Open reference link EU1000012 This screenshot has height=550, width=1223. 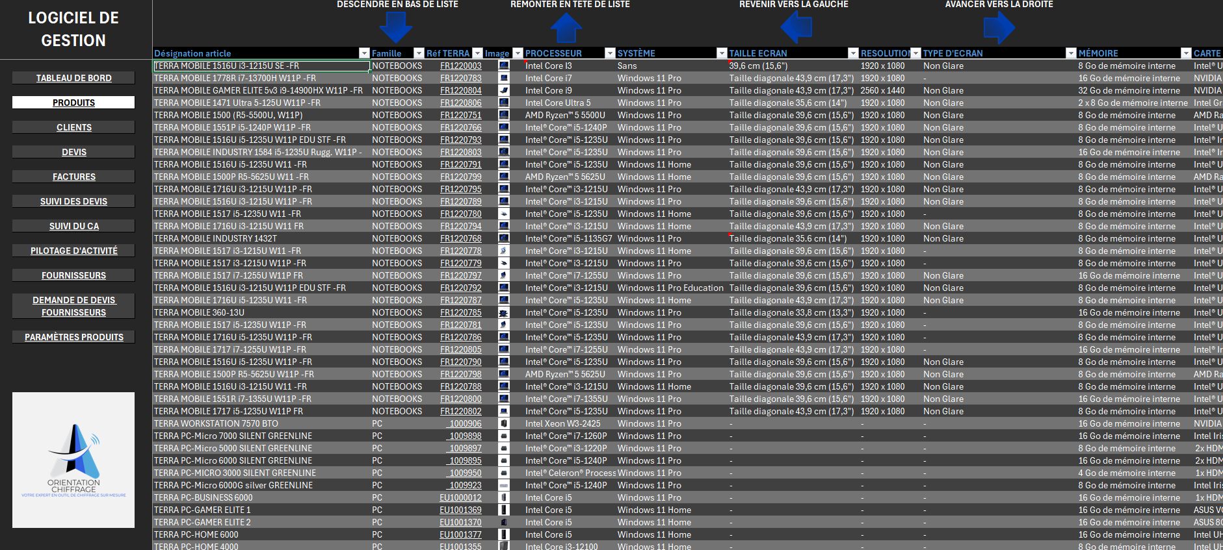[x=461, y=497]
